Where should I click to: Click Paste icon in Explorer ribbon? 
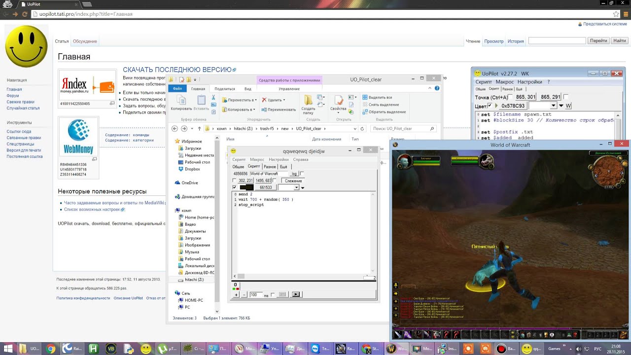point(201,100)
